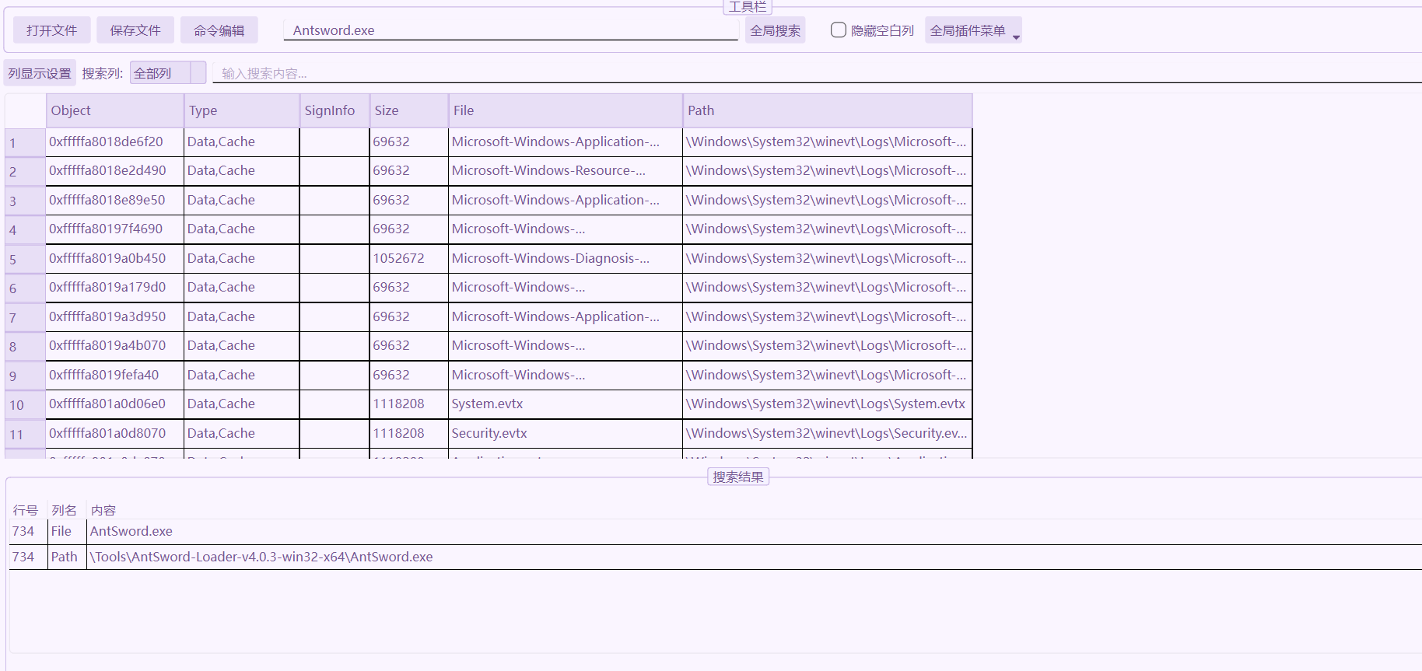Image resolution: width=1422 pixels, height=671 pixels.
Task: Click the 输入搜索内容 search input field
Action: click(x=778, y=73)
